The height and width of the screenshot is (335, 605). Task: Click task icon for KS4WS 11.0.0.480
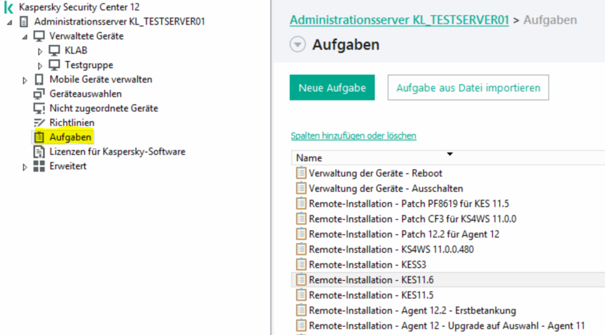(301, 249)
